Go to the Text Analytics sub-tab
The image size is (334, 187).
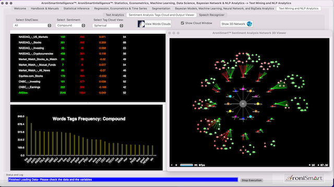click(115, 15)
